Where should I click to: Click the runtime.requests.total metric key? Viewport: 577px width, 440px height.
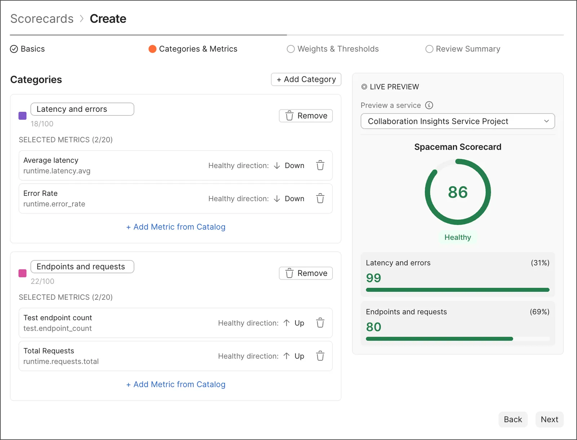61,361
